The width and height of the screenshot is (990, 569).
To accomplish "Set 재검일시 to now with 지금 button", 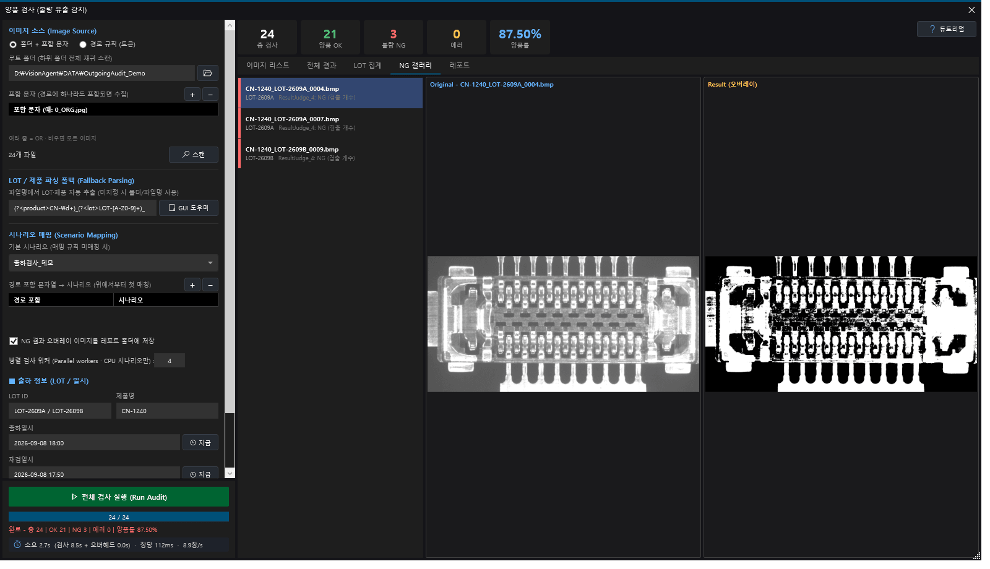I will point(200,474).
